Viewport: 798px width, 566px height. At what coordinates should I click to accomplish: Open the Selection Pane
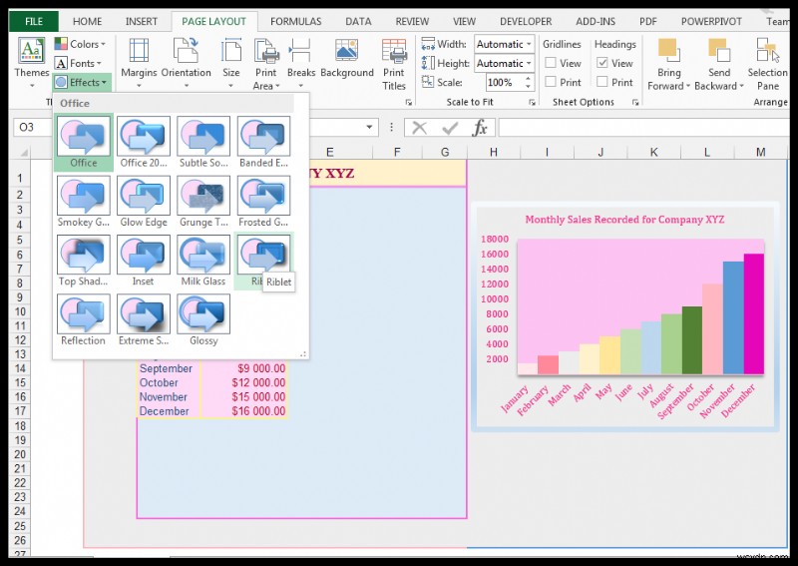tap(767, 64)
